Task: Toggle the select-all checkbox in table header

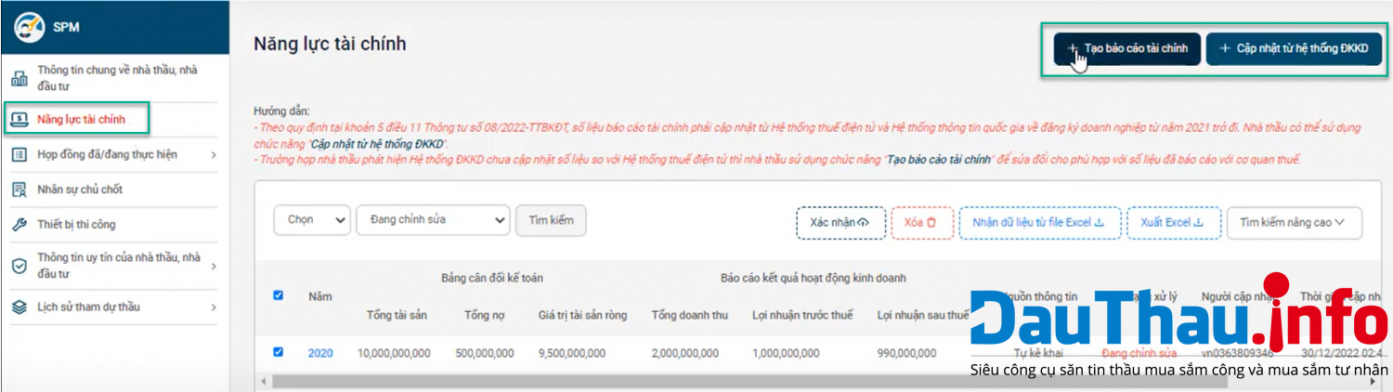Action: pos(279,295)
